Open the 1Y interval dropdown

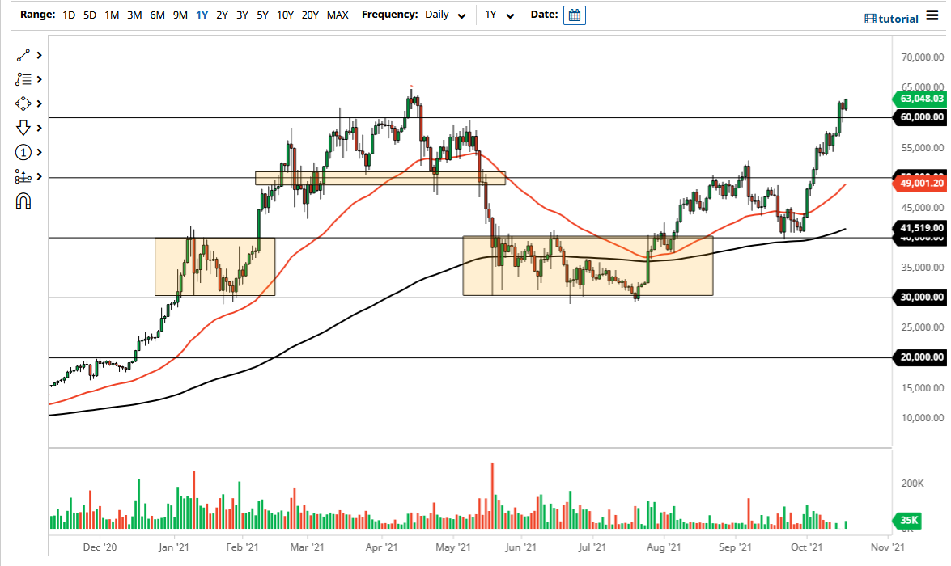coord(500,15)
